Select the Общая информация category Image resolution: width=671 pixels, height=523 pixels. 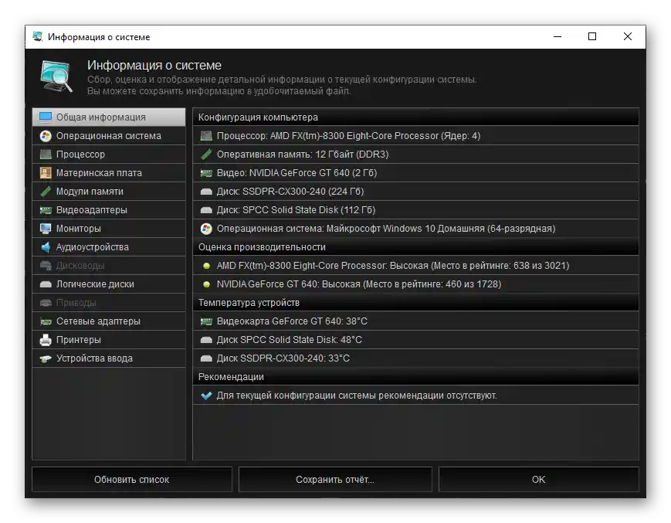point(109,117)
